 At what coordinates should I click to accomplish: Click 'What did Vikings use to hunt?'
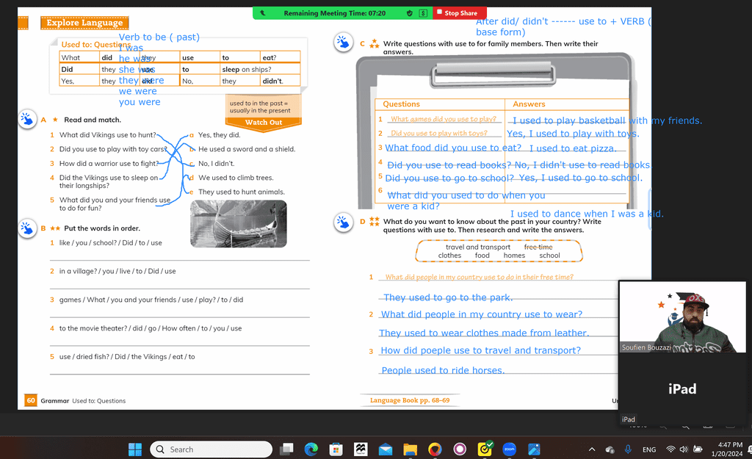[107, 135]
